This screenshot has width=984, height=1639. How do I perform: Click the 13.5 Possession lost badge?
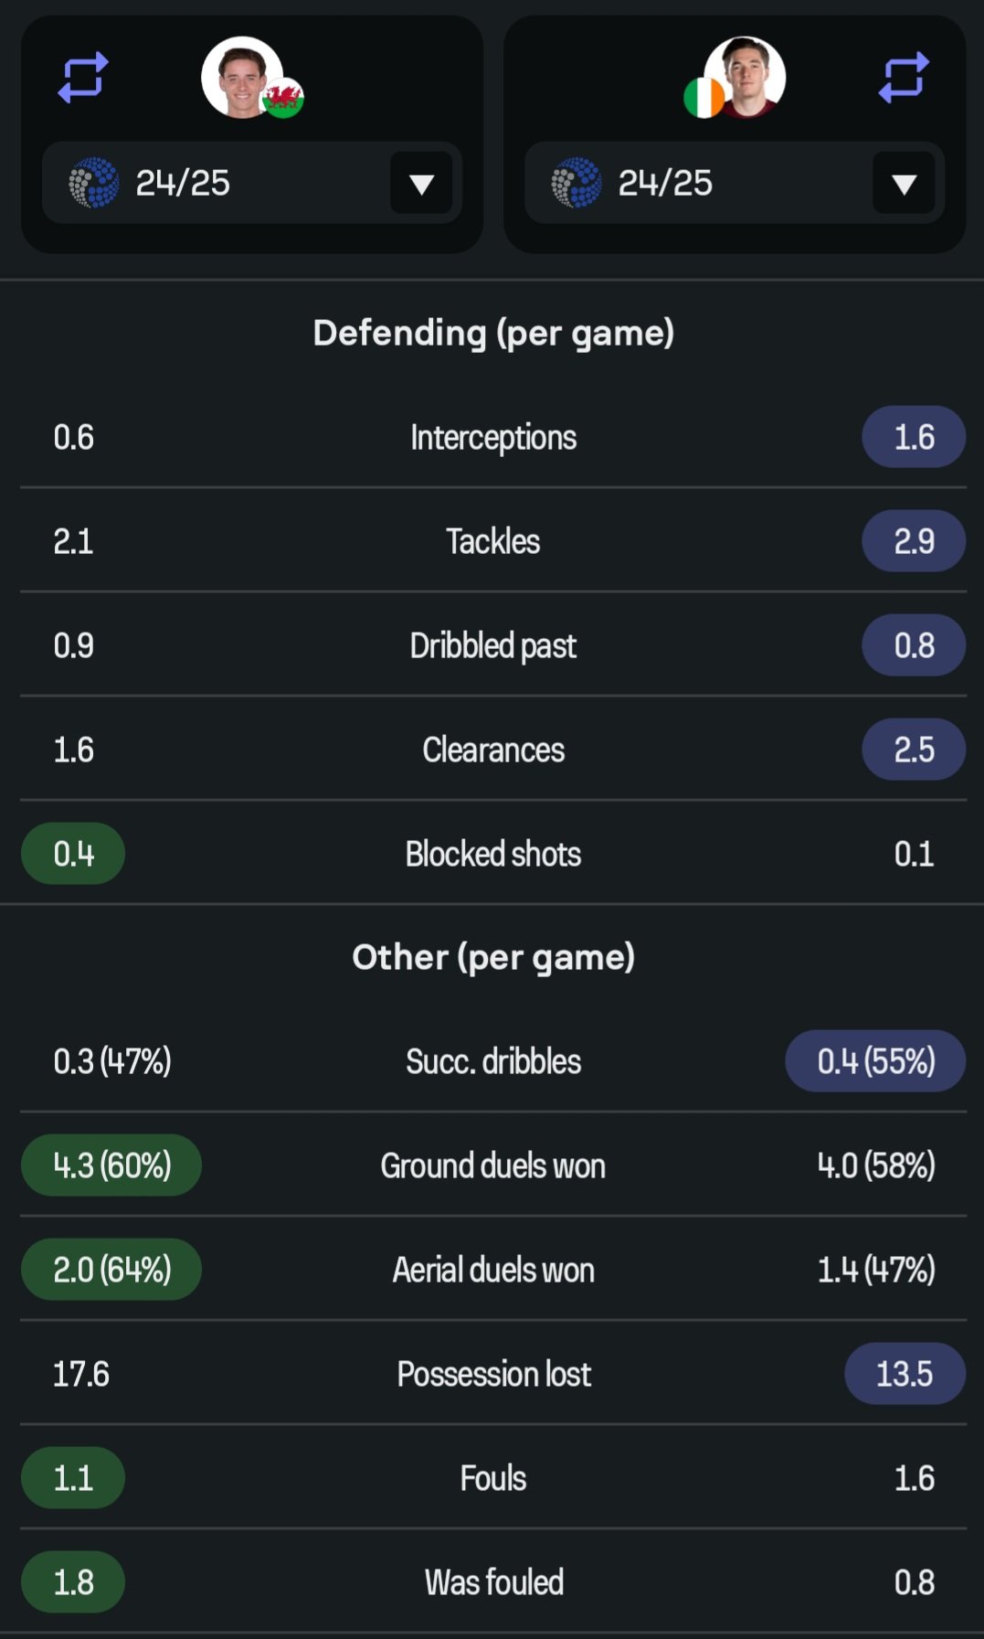(x=905, y=1374)
